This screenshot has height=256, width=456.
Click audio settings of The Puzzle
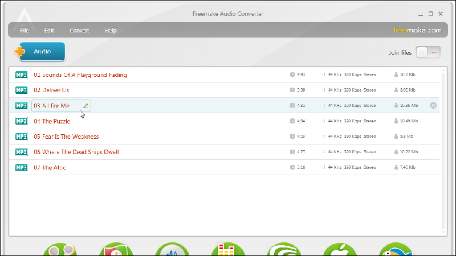(349, 121)
